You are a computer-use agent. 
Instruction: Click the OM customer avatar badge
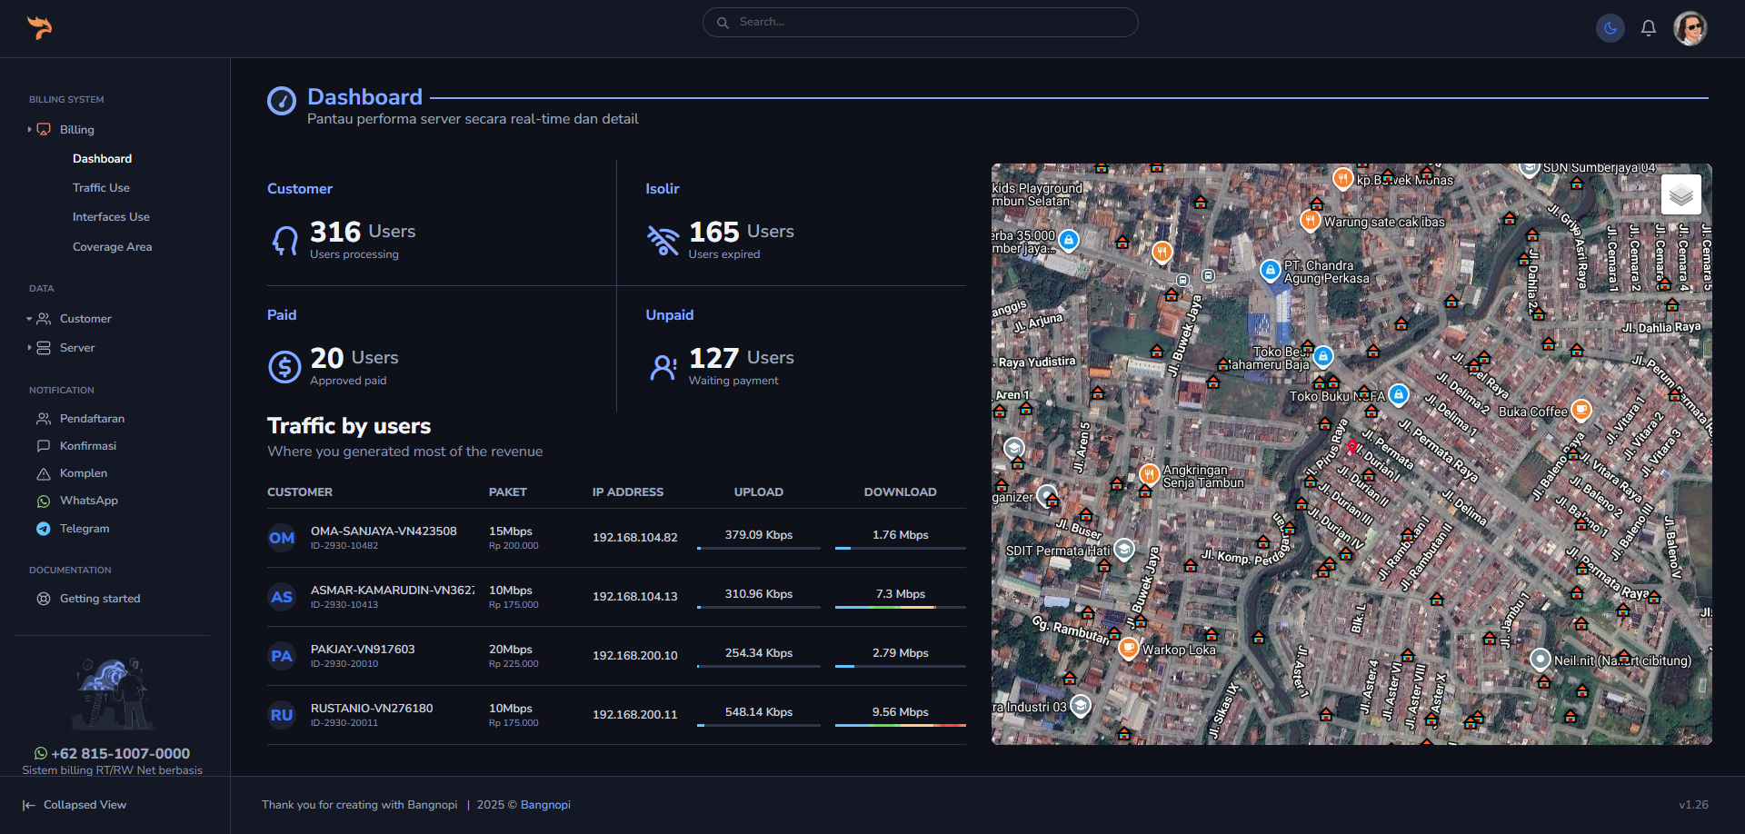pos(282,538)
